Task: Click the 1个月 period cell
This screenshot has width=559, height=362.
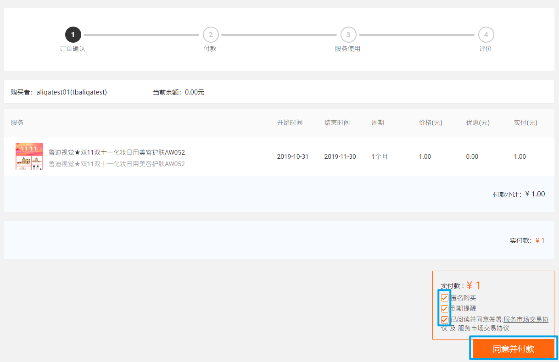Action: [380, 156]
